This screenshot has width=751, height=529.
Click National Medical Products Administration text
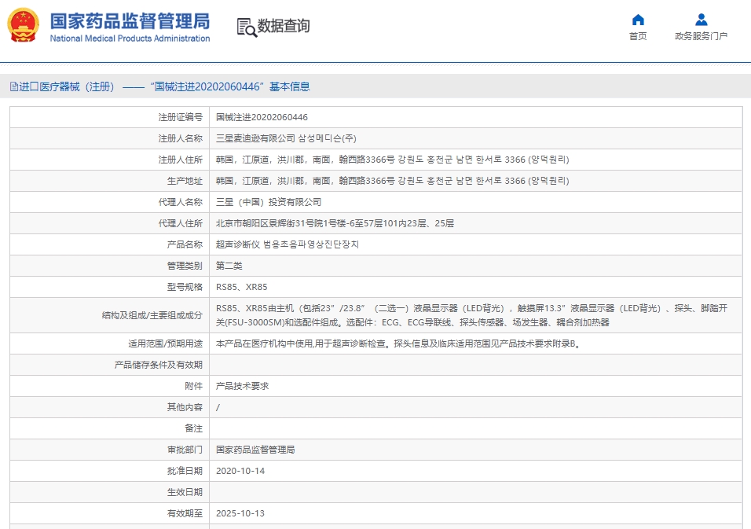coord(130,39)
